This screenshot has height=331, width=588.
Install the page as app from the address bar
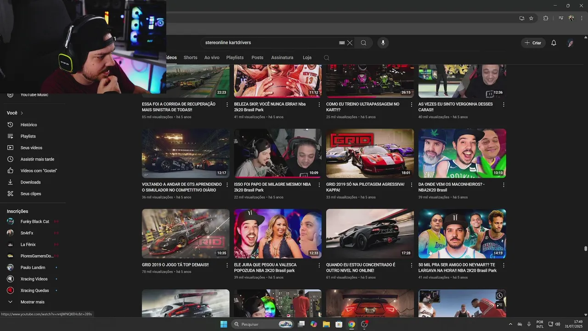(x=521, y=18)
